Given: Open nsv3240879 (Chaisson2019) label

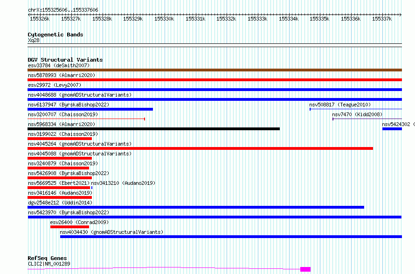Looking at the screenshot, I should tap(63, 163).
